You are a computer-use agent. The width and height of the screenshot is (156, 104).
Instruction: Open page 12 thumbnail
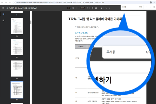click(x=17, y=69)
